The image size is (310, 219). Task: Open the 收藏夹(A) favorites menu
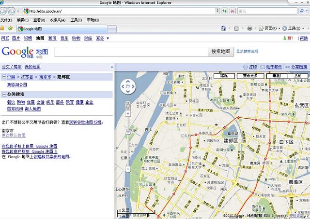pos(57,20)
